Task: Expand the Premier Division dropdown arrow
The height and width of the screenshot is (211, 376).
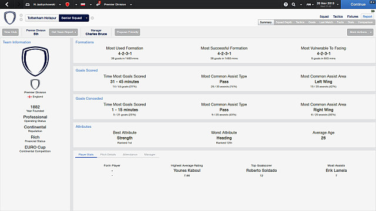Action: point(131,5)
